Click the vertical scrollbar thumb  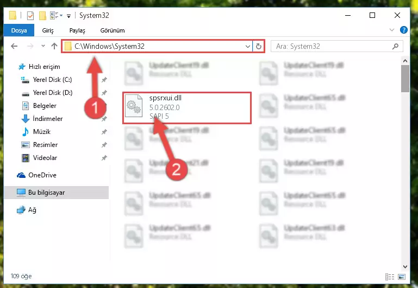pos(405,79)
